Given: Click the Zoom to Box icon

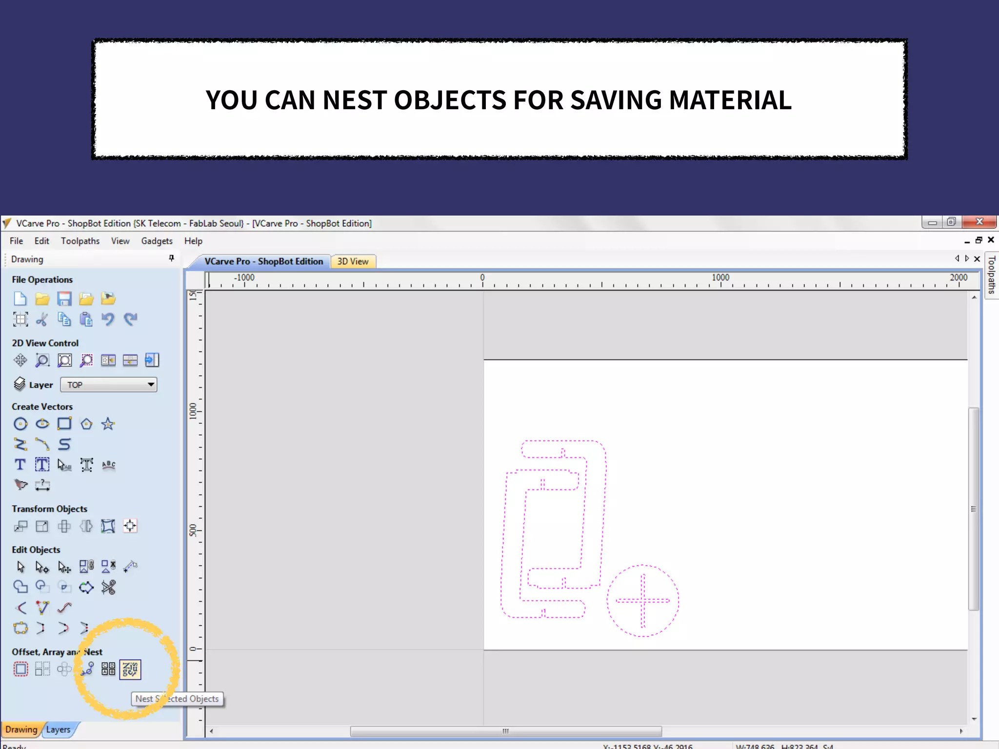Looking at the screenshot, I should [42, 360].
